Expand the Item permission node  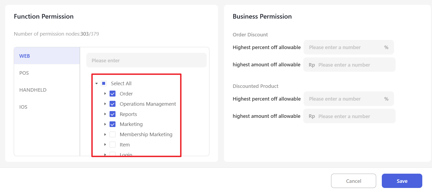tap(105, 145)
